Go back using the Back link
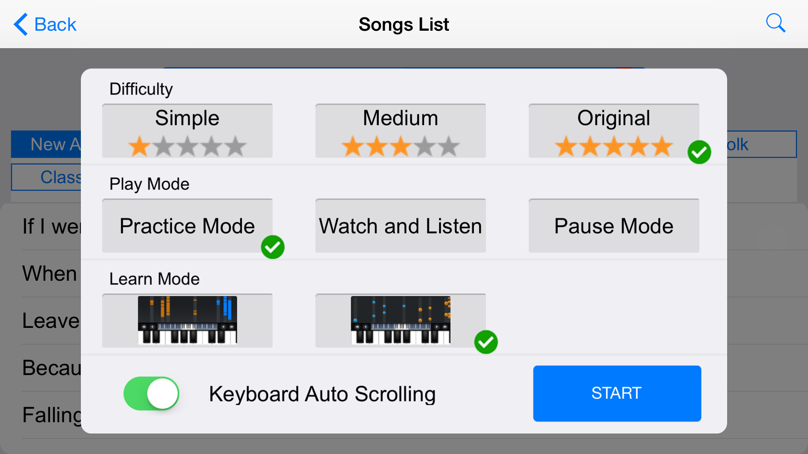The width and height of the screenshot is (808, 454). (55, 24)
